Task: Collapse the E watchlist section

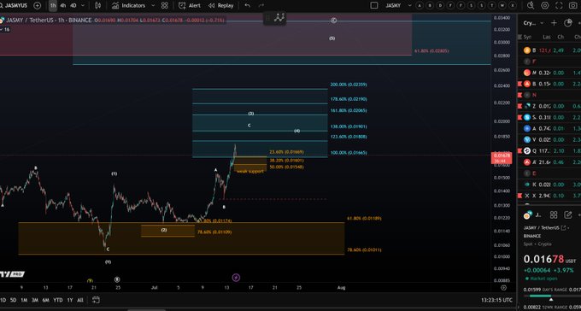Action: [x=549, y=173]
